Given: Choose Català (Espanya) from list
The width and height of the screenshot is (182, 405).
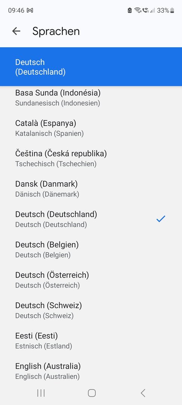Looking at the screenshot, I should pos(91,128).
